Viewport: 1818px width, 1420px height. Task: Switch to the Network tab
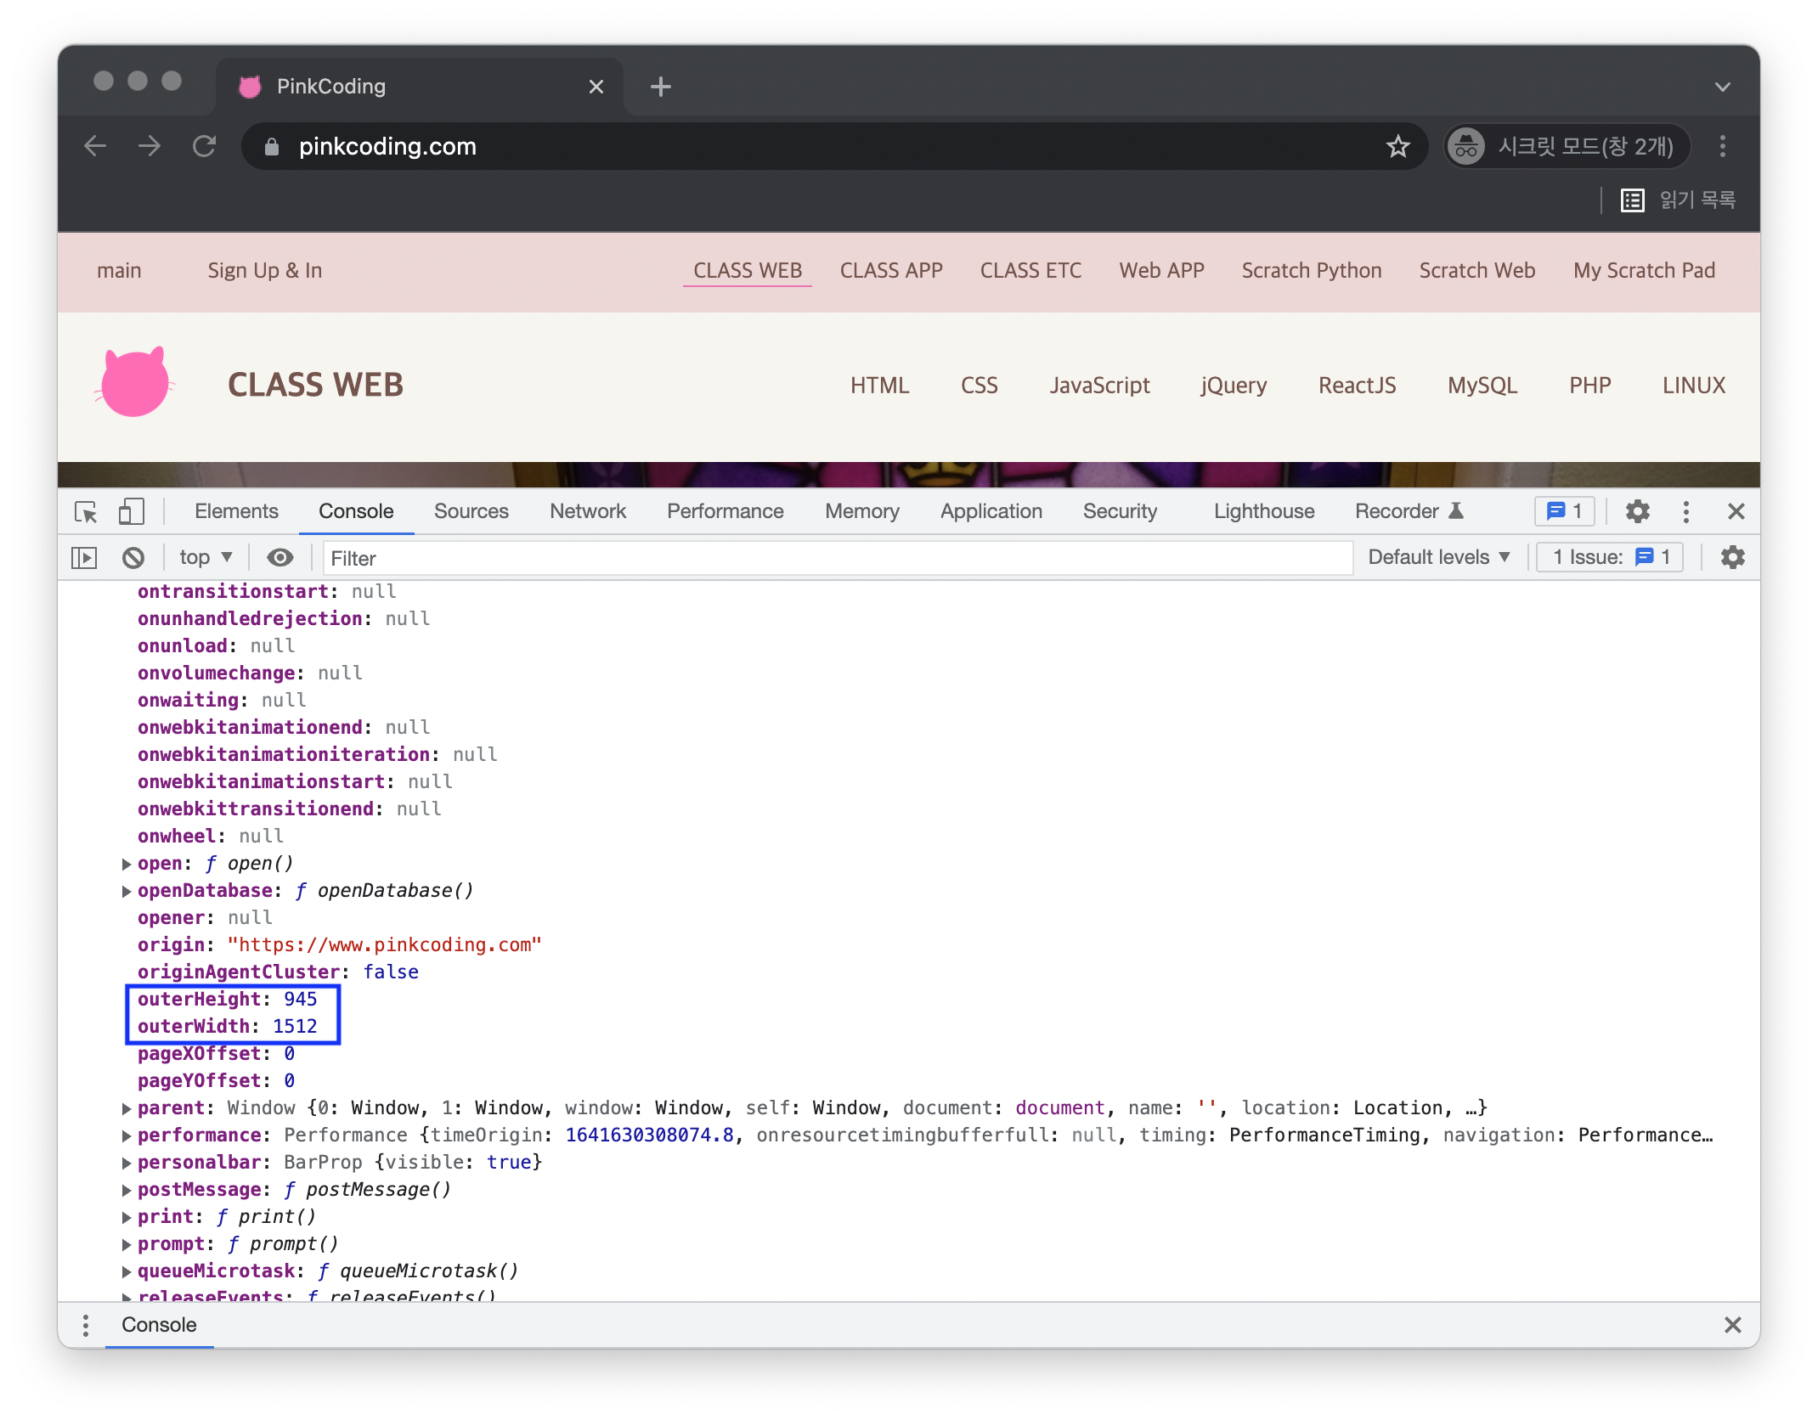tap(588, 511)
